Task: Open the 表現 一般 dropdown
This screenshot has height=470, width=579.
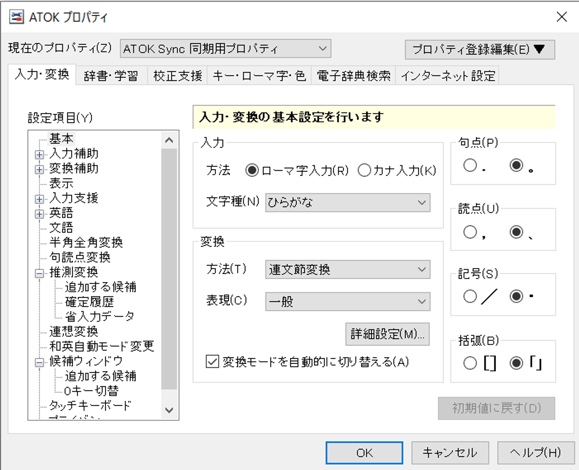Action: coord(347,301)
